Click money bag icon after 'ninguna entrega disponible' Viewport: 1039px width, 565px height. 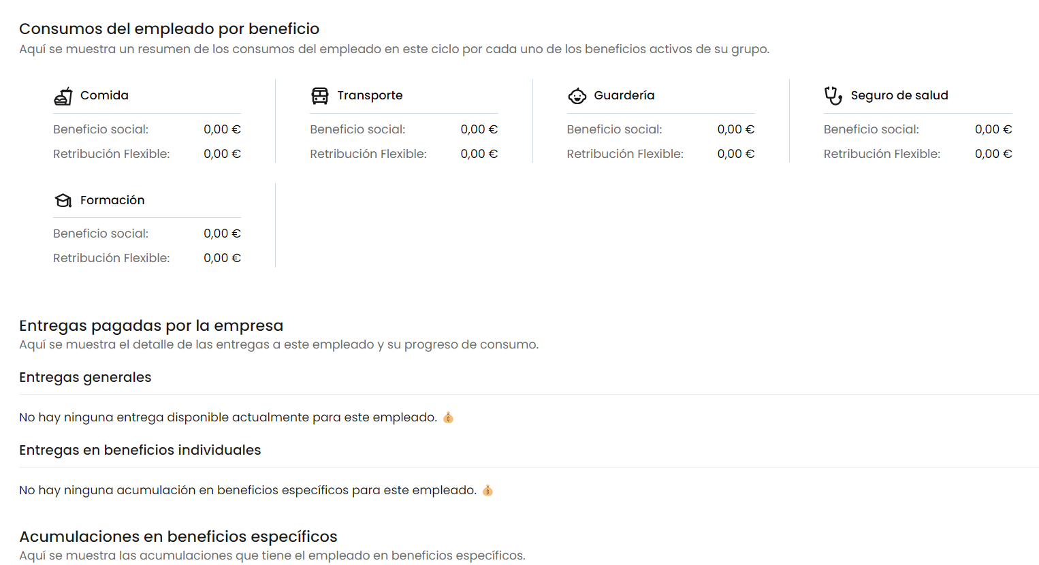coord(448,417)
